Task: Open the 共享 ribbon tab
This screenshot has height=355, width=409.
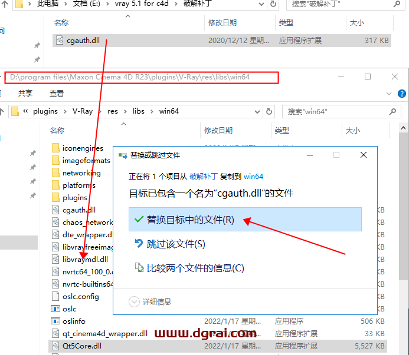Action: tap(25, 93)
